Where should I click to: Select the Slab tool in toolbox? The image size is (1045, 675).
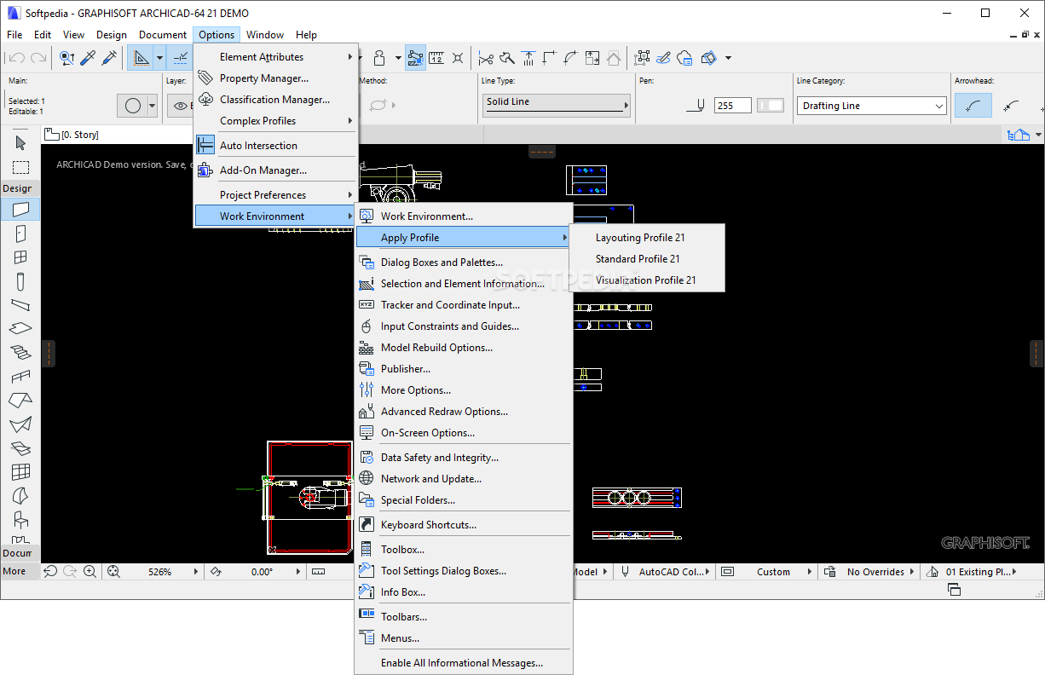[x=20, y=329]
